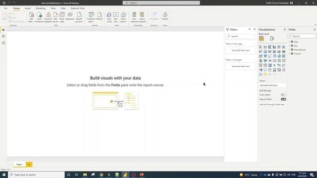Select the Build visual icon
This screenshot has width=317, height=178.
pyautogui.click(x=262, y=39)
